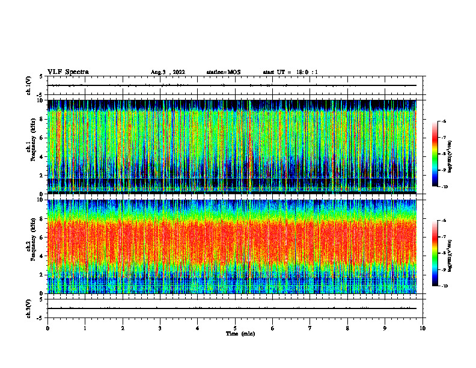The width and height of the screenshot is (476, 368).
Task: Click the ch.2 colorbar log(PSD) unit label
Action: click(450, 256)
